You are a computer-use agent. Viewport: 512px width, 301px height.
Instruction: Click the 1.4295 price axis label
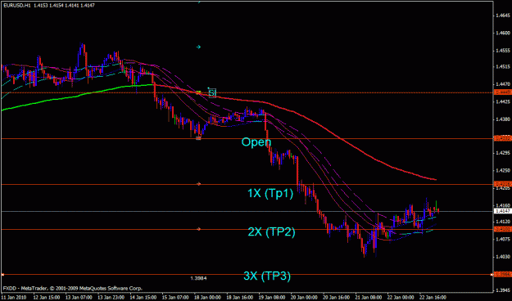tap(503, 153)
